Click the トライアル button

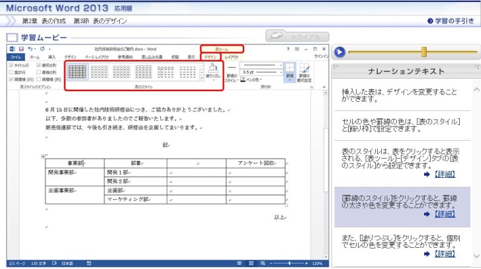pos(297,36)
